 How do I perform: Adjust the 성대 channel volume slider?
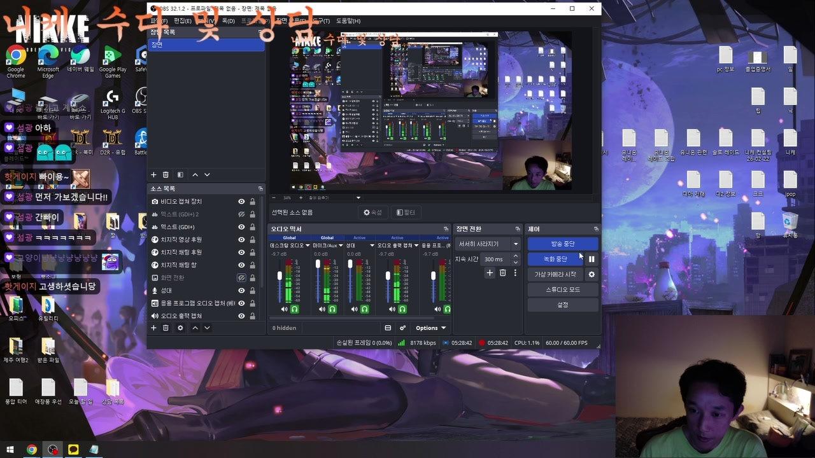pos(350,263)
